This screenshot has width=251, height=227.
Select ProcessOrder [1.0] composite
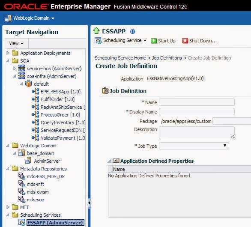(x=60, y=115)
